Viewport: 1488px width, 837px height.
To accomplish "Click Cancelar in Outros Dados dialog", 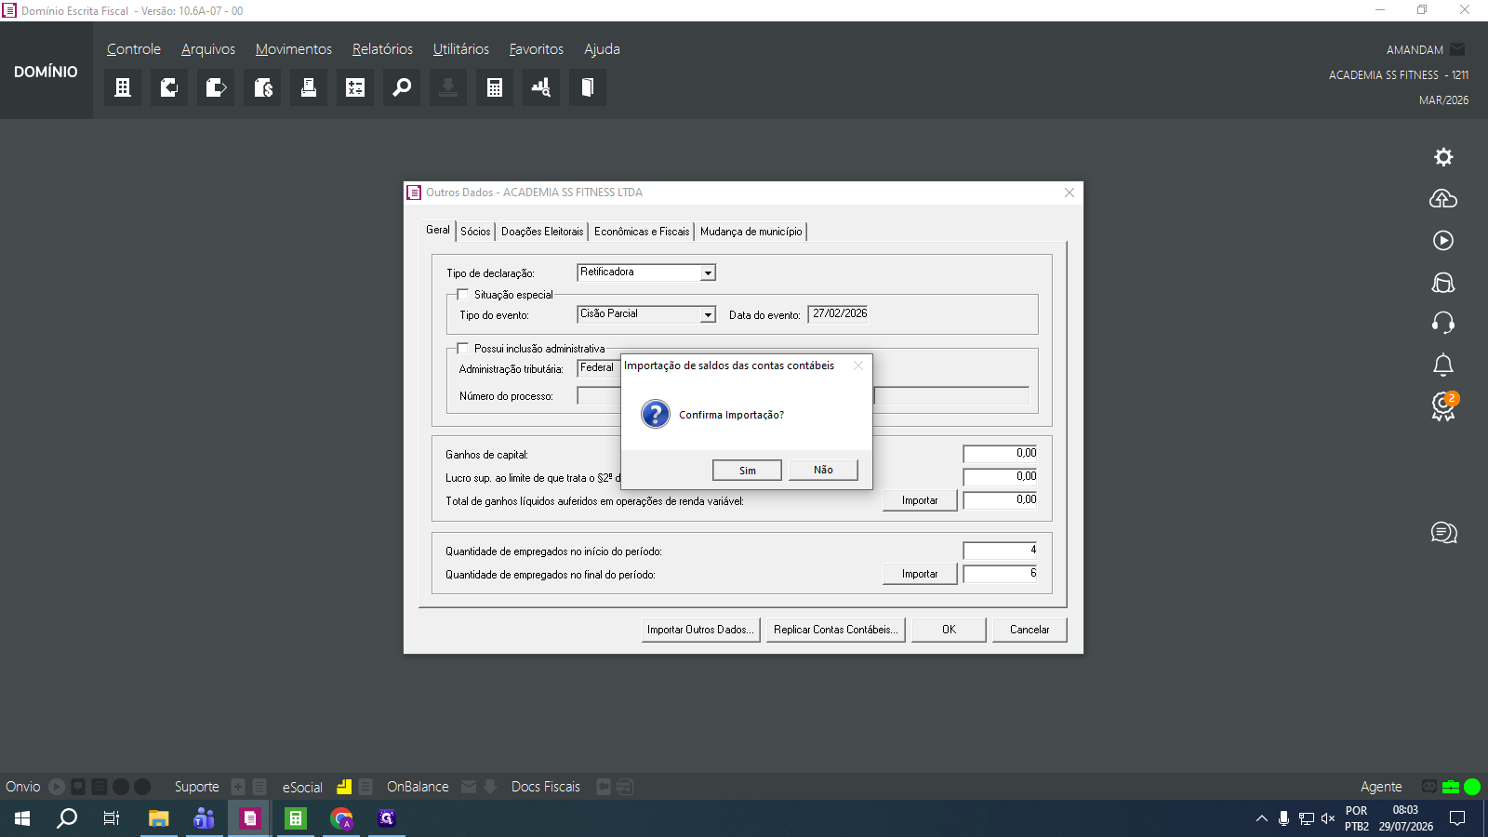I will [1030, 630].
